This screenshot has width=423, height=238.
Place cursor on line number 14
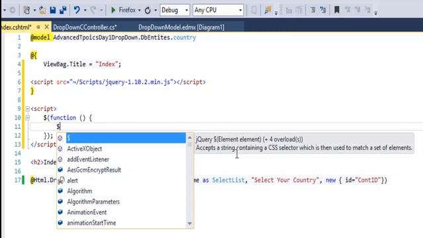[x=18, y=153]
